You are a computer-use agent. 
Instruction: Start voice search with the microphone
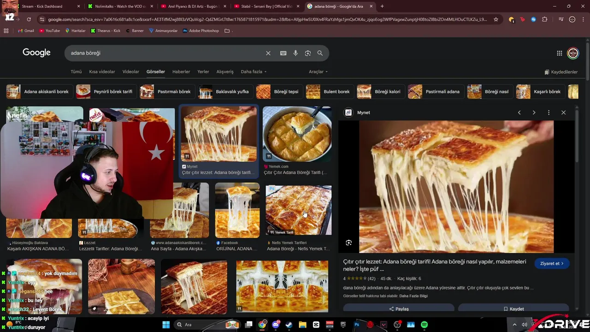(x=295, y=53)
